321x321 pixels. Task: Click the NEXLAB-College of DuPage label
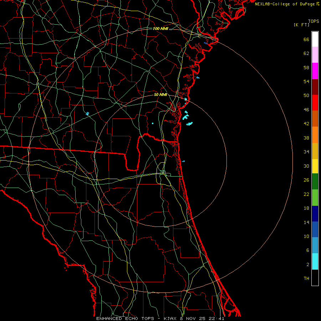coord(285,4)
